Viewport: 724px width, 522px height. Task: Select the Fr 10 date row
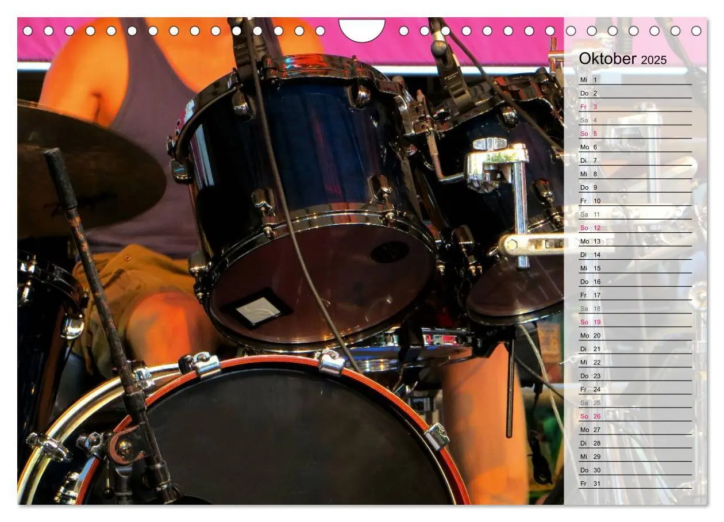click(635, 201)
